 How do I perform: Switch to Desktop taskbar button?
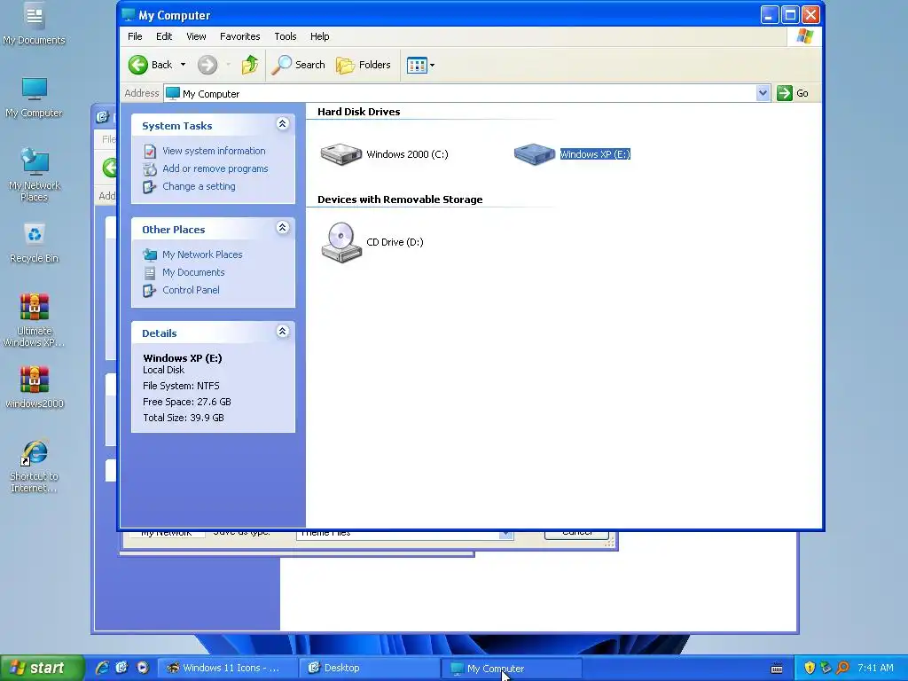tap(369, 668)
